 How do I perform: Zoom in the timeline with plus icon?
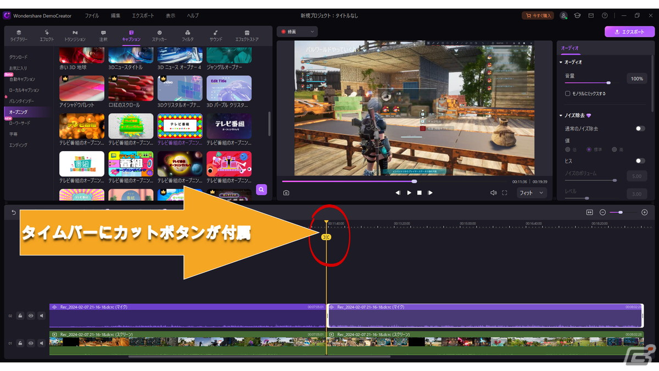point(645,212)
